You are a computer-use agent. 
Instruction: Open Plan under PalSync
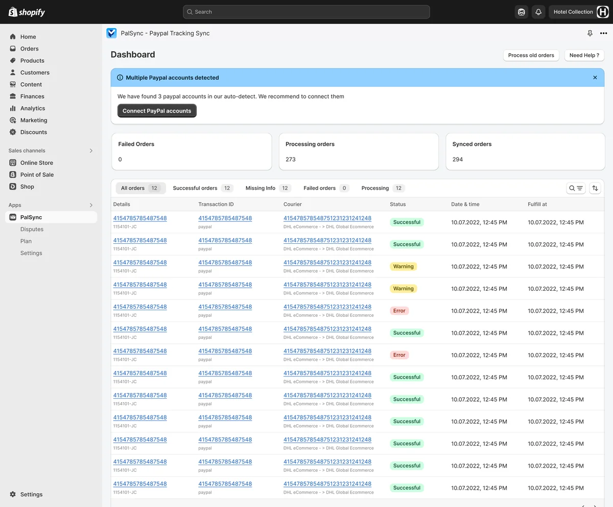click(26, 241)
